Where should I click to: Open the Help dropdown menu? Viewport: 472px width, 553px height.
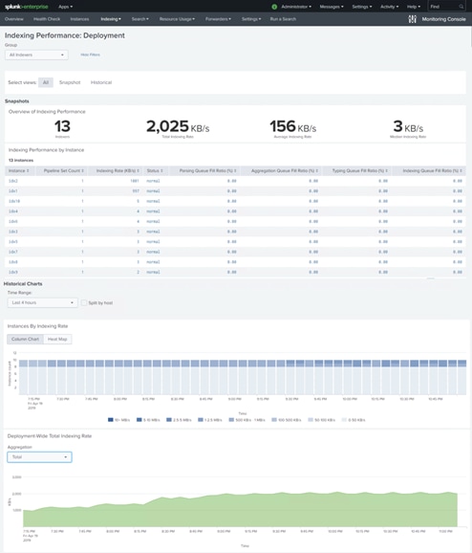click(414, 7)
